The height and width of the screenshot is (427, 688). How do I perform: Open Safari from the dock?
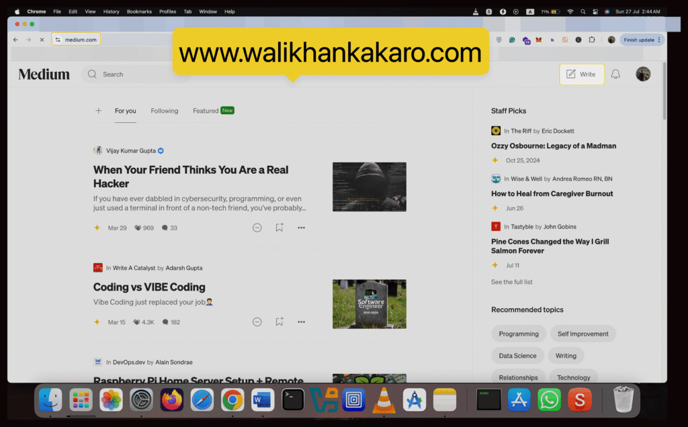202,399
